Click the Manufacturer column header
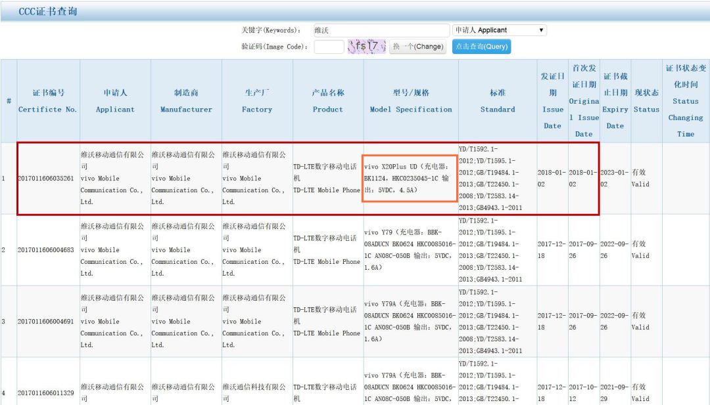 pos(186,101)
